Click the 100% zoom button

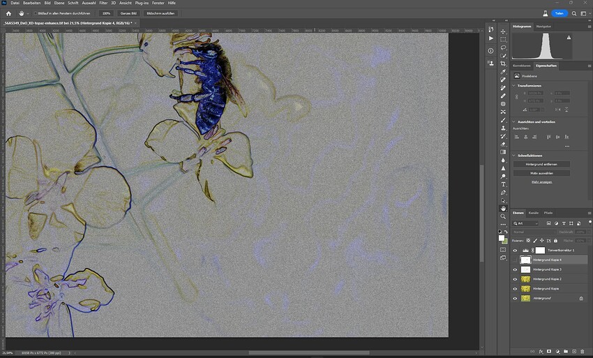(106, 13)
